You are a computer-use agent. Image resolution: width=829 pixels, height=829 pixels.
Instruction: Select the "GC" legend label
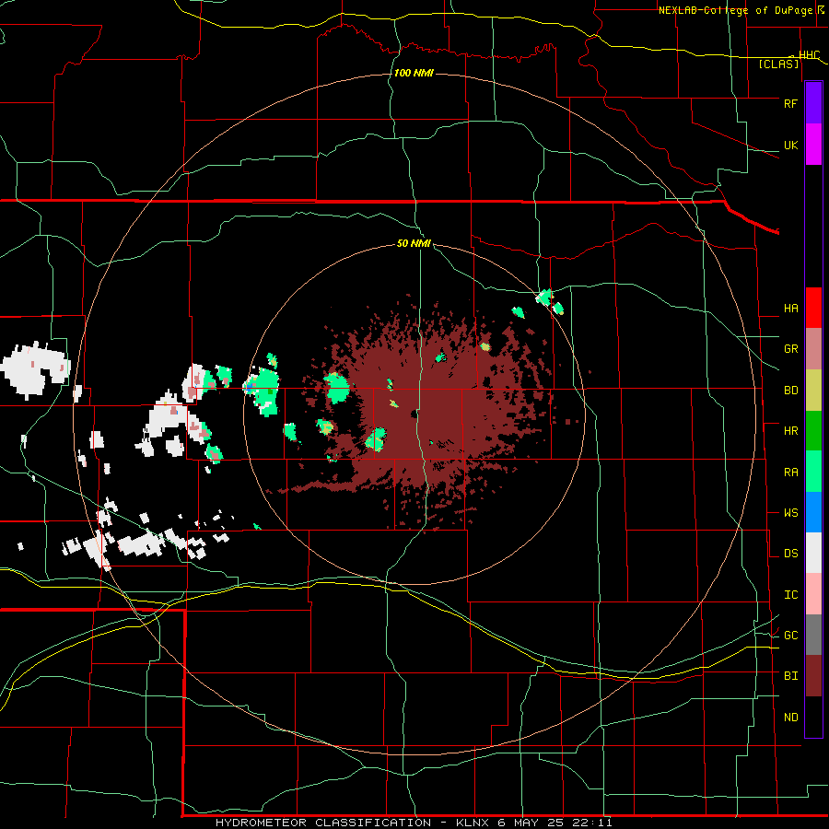point(790,636)
